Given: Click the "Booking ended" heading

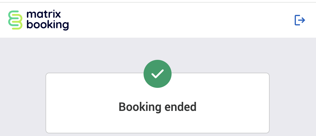Looking at the screenshot, I should (x=158, y=107).
